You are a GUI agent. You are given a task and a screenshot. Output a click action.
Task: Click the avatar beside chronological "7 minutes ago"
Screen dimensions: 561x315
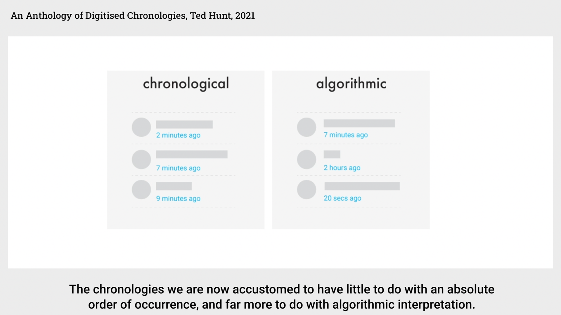tap(141, 160)
